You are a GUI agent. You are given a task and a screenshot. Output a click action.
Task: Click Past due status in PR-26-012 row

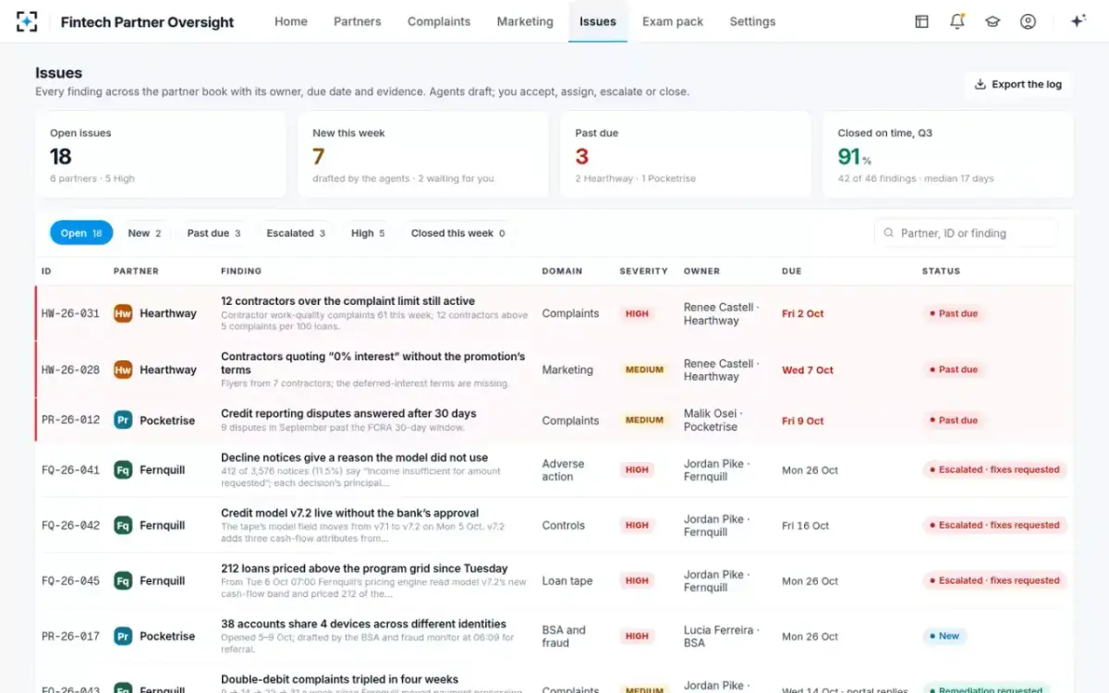click(x=952, y=420)
